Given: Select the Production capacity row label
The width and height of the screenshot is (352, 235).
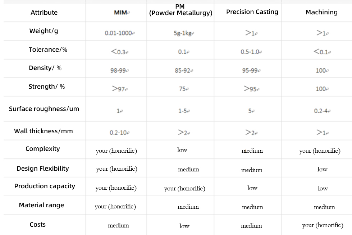Looking at the screenshot, I should [45, 186].
